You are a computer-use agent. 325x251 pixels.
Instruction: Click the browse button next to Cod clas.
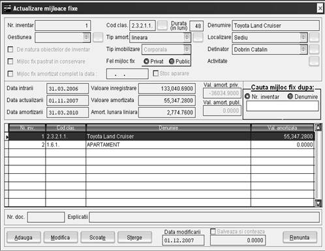pos(162,25)
